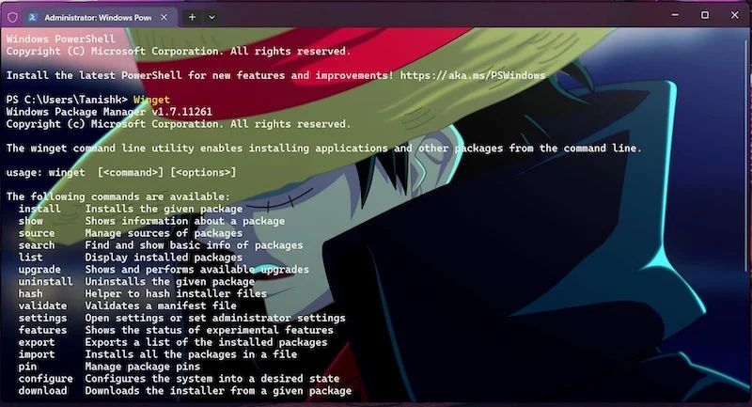Viewport: 752px width, 407px height.
Task: Click the 'source' command name
Action: click(37, 233)
